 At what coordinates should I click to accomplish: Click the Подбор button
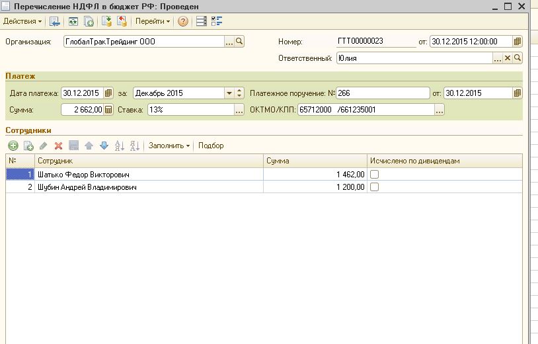click(x=211, y=146)
